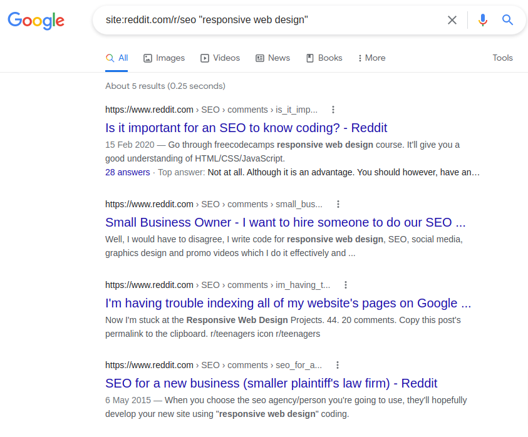Click the blue search magnifier icon
Viewport: 528px width, 437px height.
[x=507, y=20]
